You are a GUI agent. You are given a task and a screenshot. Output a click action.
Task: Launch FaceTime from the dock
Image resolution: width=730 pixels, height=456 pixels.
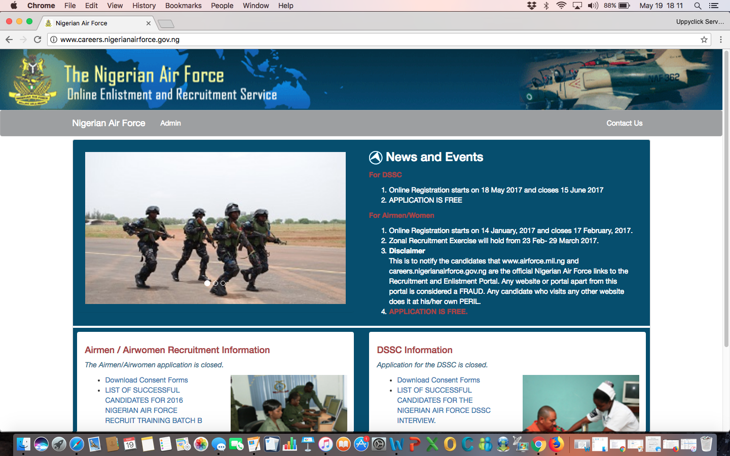tap(236, 444)
